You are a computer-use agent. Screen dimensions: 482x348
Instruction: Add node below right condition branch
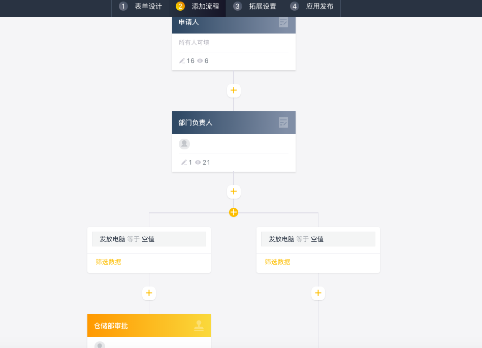(x=318, y=293)
